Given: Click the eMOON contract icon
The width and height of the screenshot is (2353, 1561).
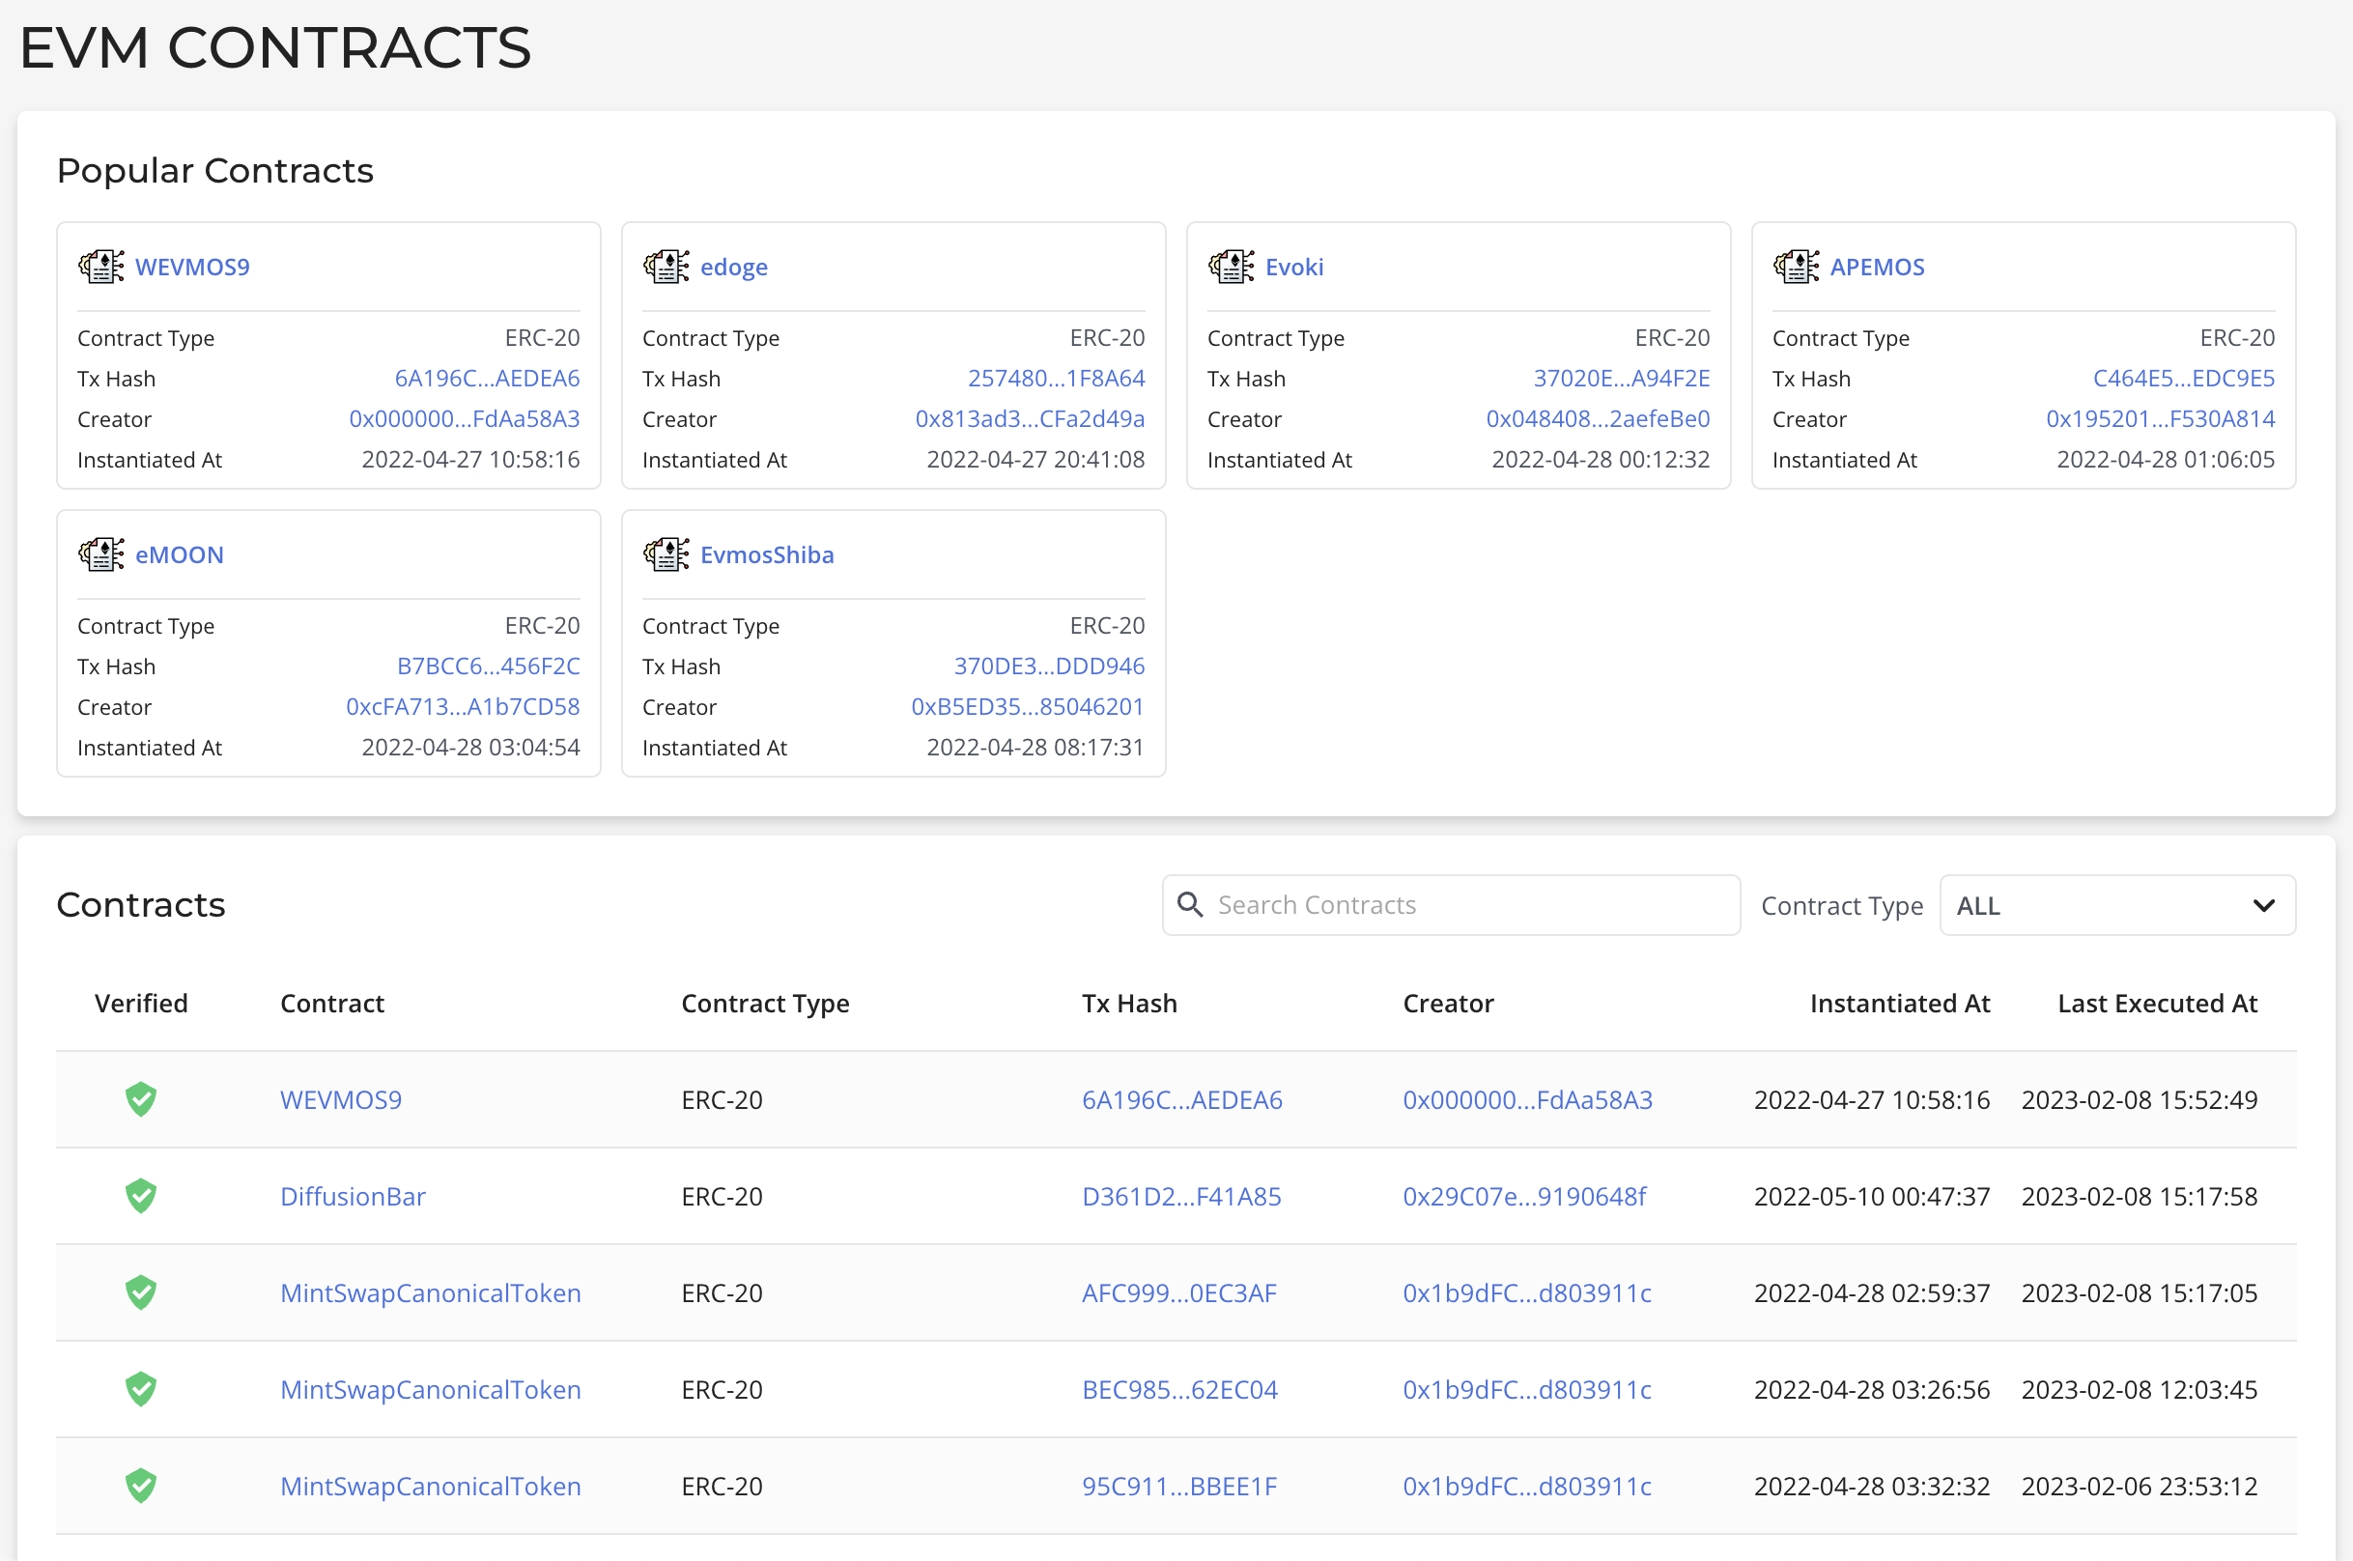Looking at the screenshot, I should [x=100, y=554].
